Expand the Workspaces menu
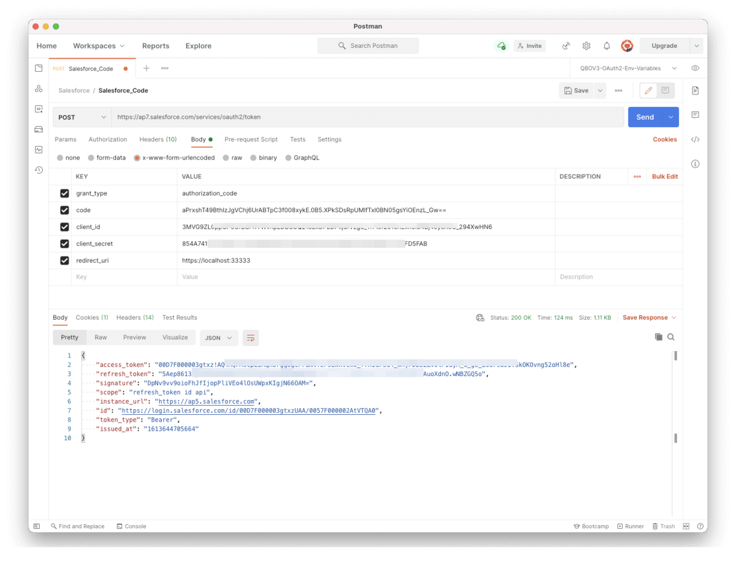The image size is (736, 570). 99,46
